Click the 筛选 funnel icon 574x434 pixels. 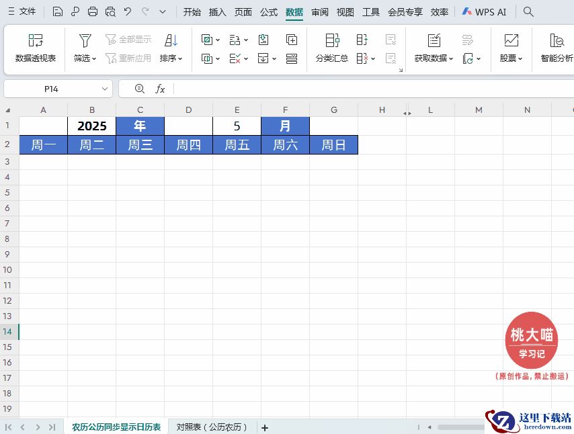[85, 40]
